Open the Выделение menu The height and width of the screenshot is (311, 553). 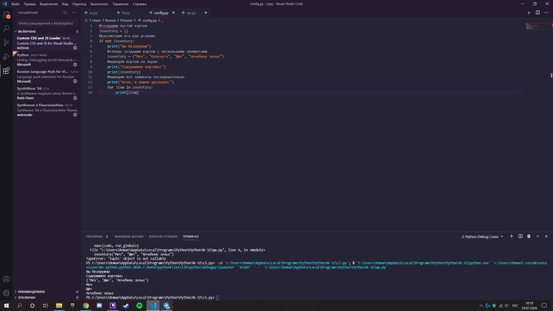click(49, 4)
